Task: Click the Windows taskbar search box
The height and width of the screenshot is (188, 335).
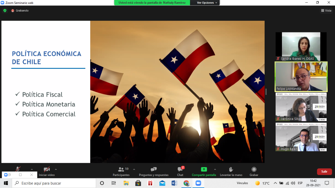Action: tap(54, 183)
